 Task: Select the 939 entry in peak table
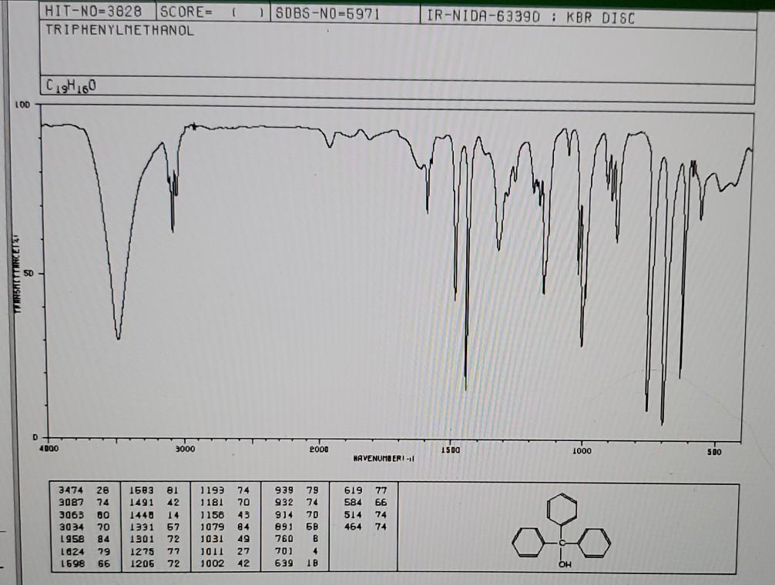click(x=297, y=490)
